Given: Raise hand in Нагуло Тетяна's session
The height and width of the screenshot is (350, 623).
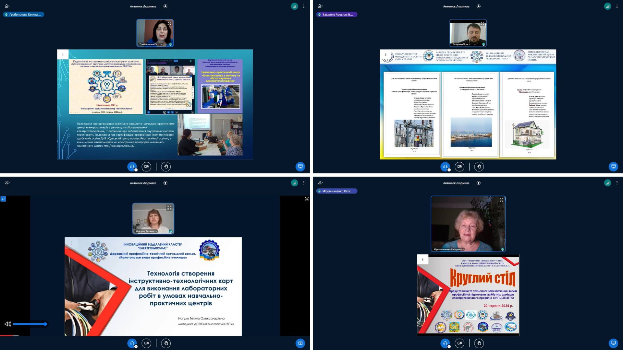Looking at the screenshot, I should pyautogui.click(x=166, y=343).
